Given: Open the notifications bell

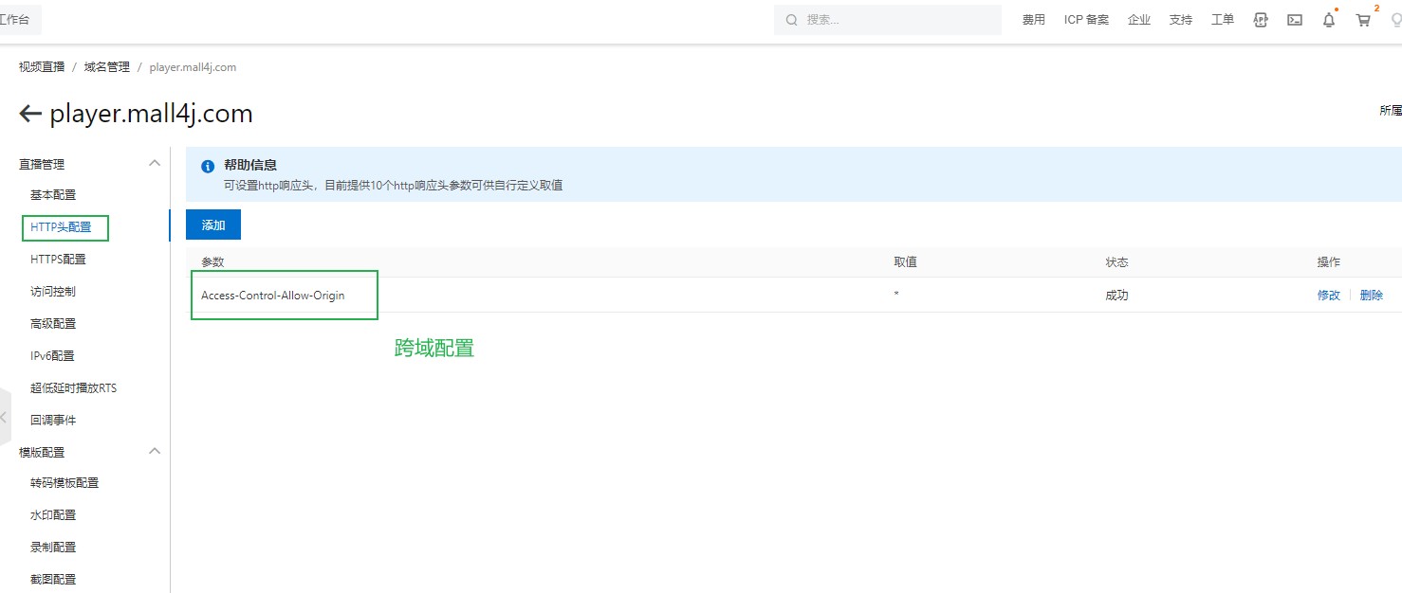Looking at the screenshot, I should pyautogui.click(x=1329, y=20).
